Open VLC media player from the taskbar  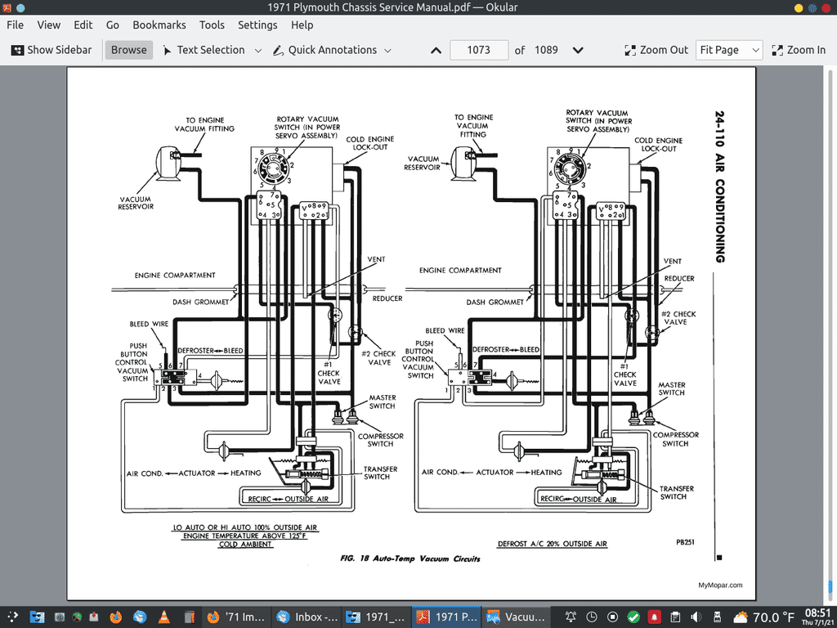163,617
